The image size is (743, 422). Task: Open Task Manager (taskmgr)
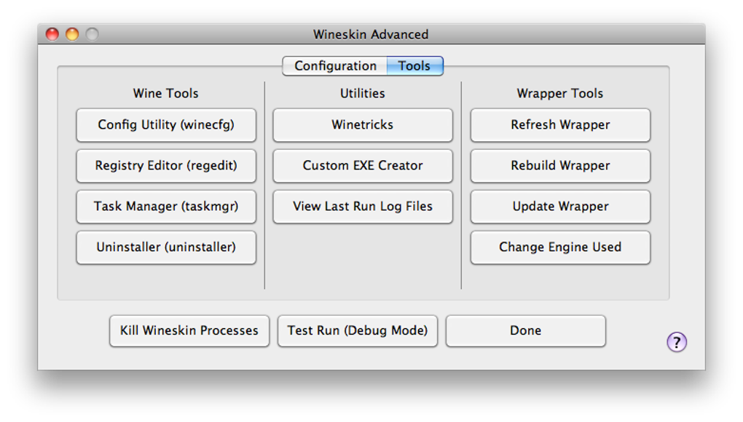[166, 207]
